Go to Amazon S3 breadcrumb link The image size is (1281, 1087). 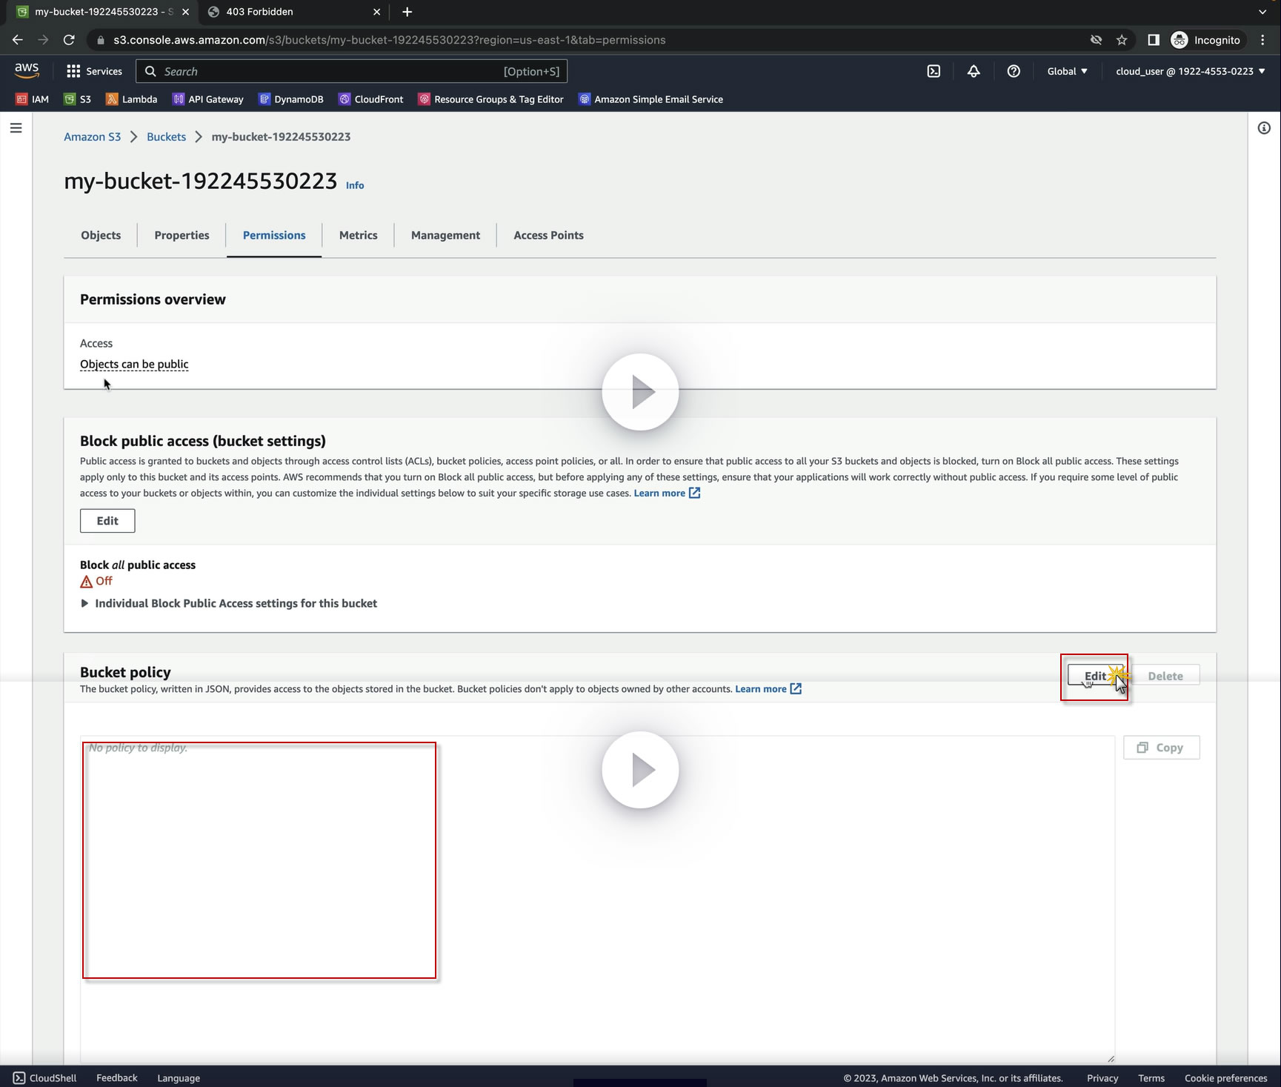(92, 137)
